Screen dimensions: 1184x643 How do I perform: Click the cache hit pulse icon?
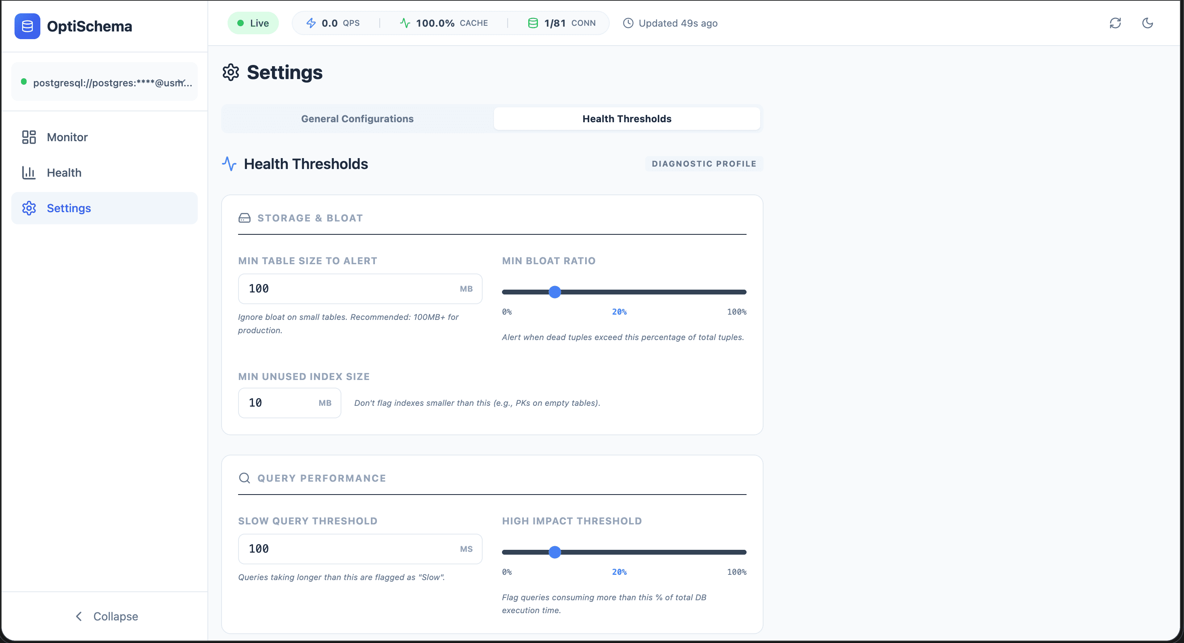pyautogui.click(x=405, y=23)
